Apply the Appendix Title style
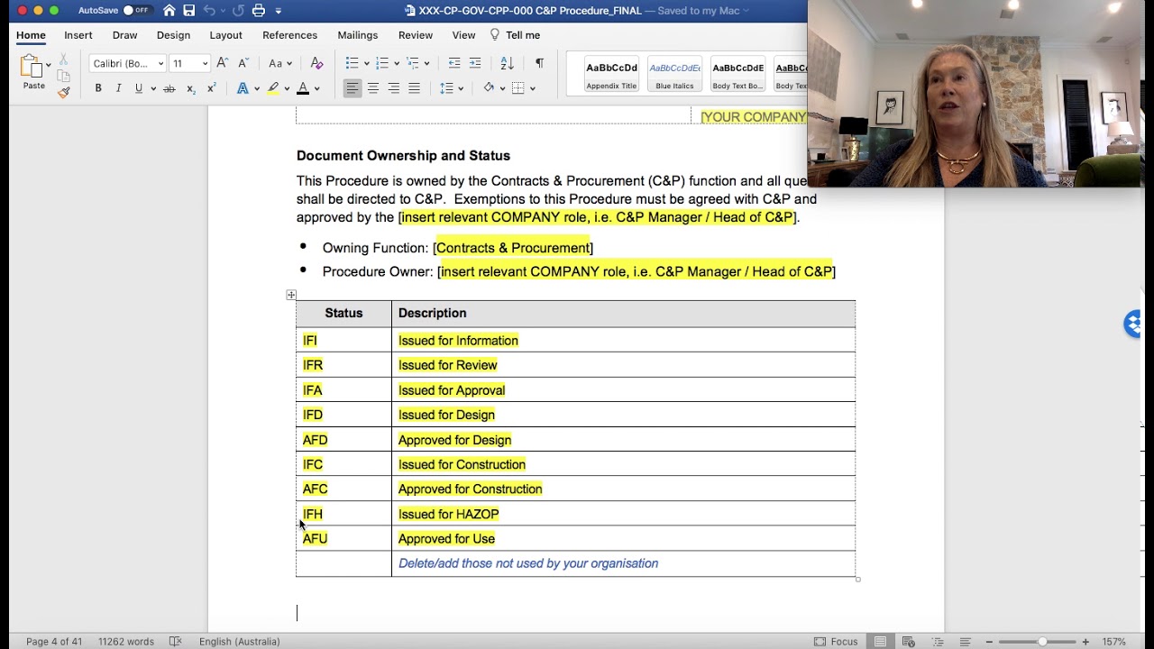The width and height of the screenshot is (1154, 649). [x=611, y=74]
